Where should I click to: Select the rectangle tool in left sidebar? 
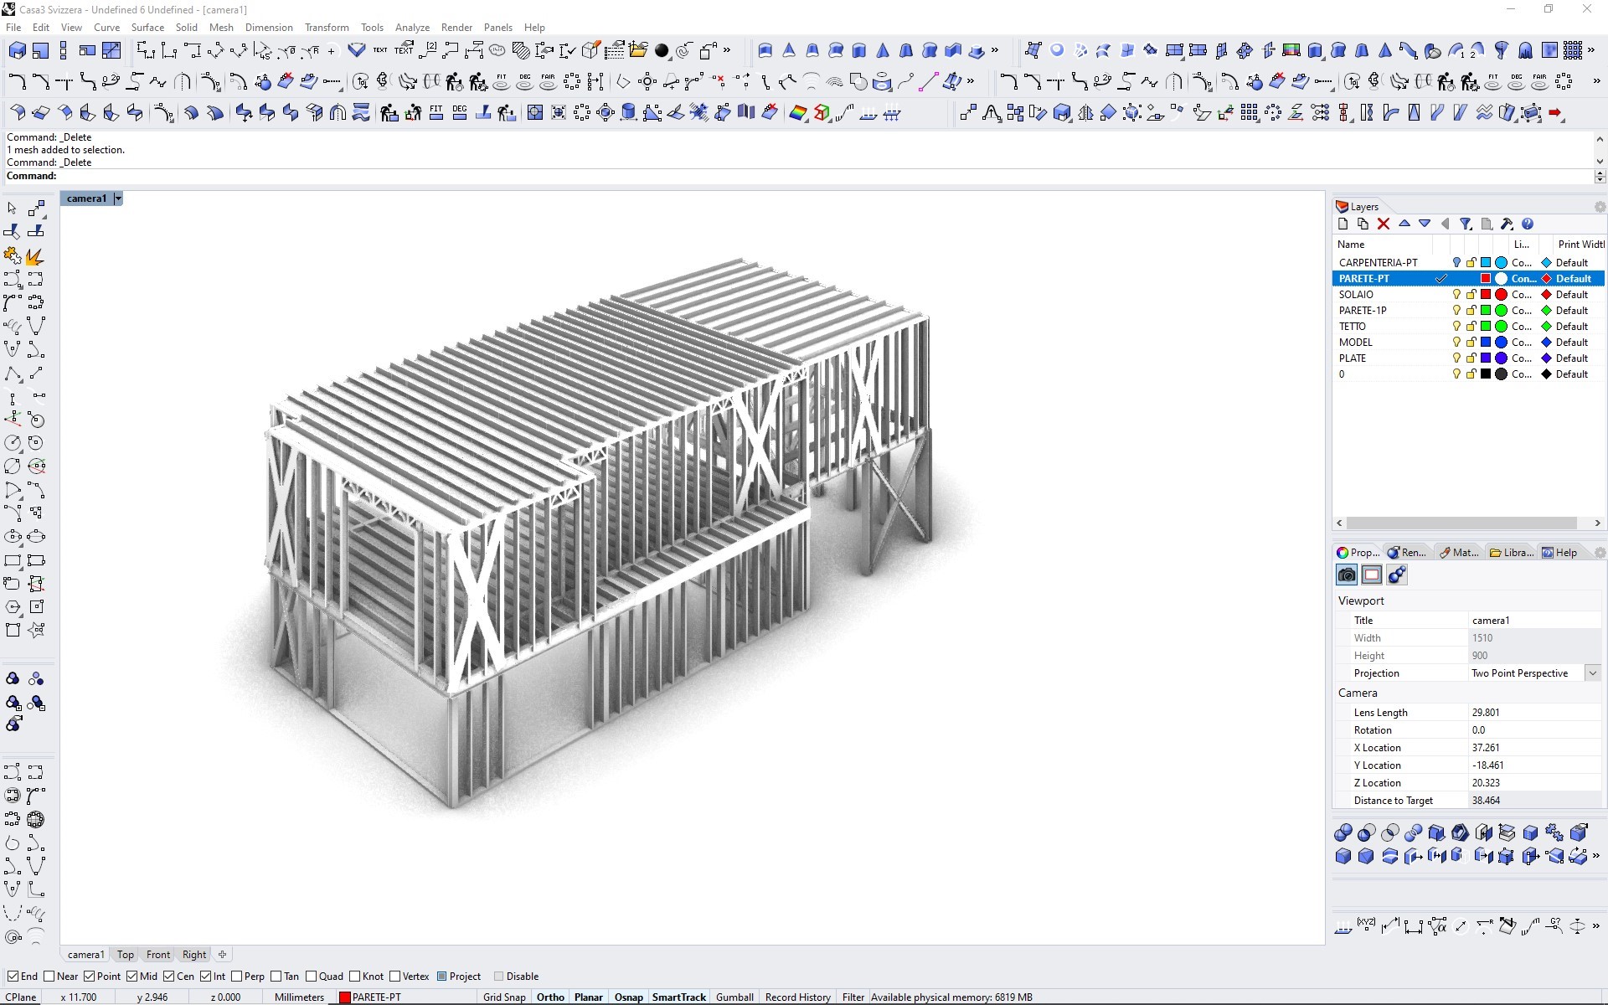click(13, 560)
